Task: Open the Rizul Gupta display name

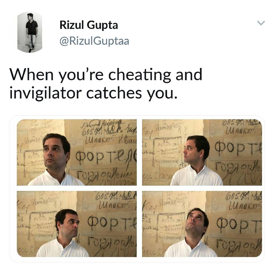Action: [89, 25]
